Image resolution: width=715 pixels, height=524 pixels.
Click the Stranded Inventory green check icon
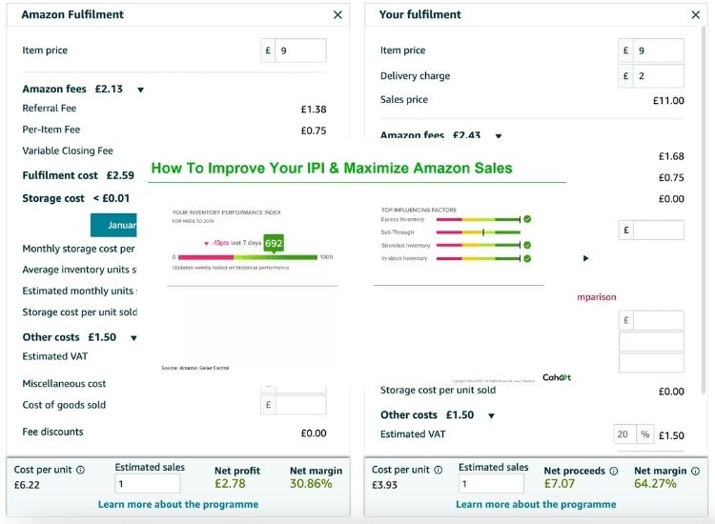(527, 246)
